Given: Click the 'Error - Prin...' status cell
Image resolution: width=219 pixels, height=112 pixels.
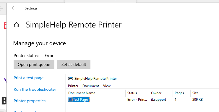Looking at the screenshot, I should [137, 100].
